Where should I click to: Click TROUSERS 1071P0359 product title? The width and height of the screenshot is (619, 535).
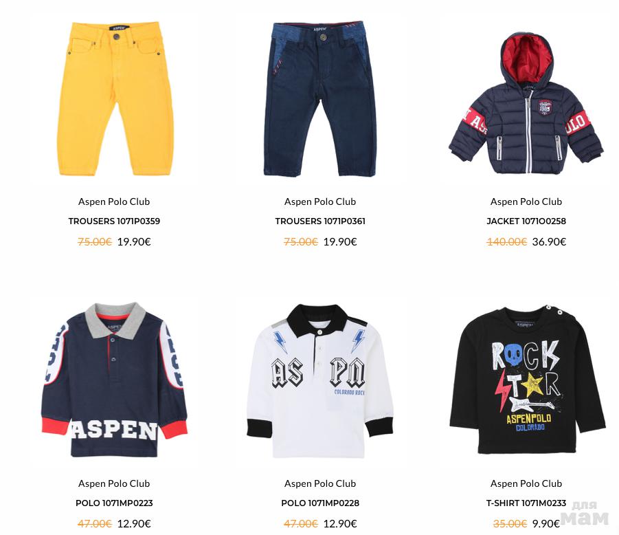114,221
